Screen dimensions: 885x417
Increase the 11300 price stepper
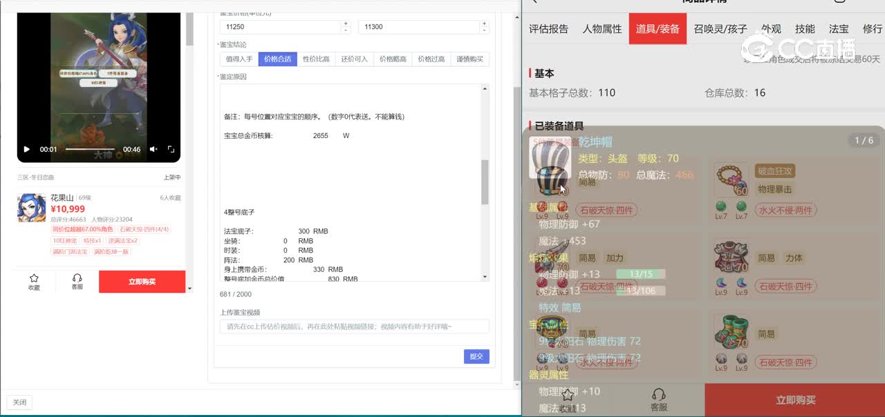pyautogui.click(x=485, y=23)
